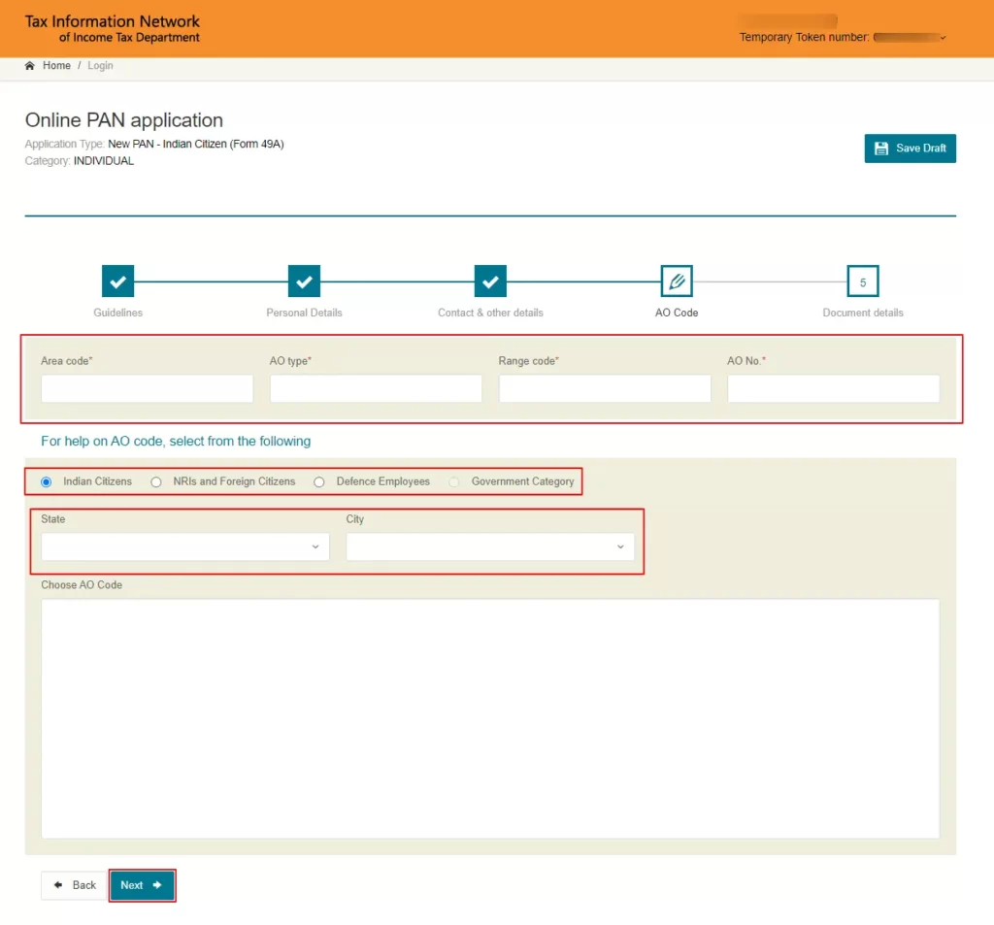Click the Next button
The image size is (994, 925).
coord(142,886)
